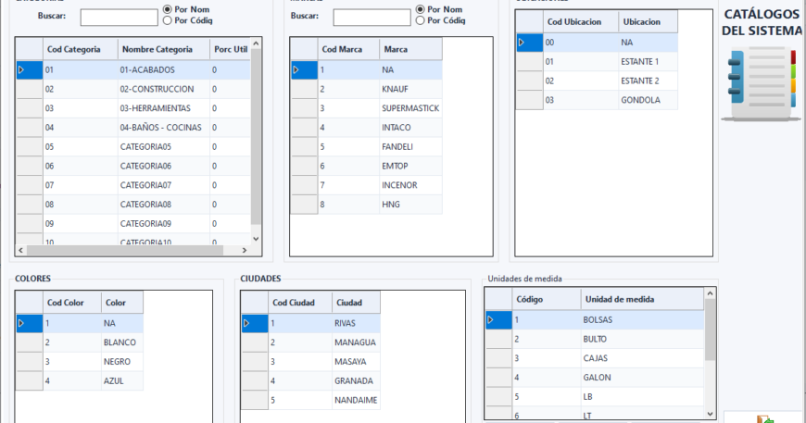The image size is (806, 423).
Task: Select 02-CONSTRUCCION category row
Action: [x=133, y=89]
